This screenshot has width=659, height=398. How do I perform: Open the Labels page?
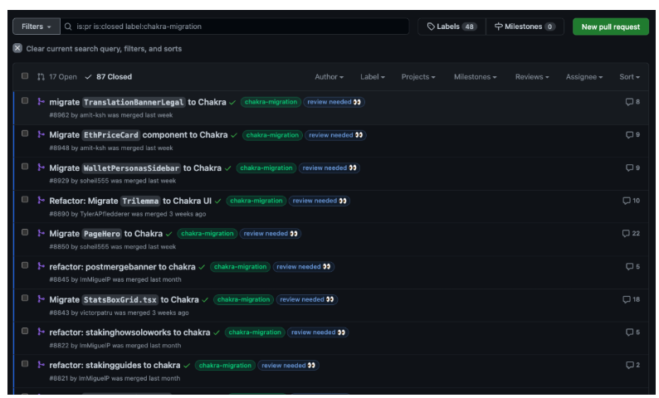(x=452, y=27)
